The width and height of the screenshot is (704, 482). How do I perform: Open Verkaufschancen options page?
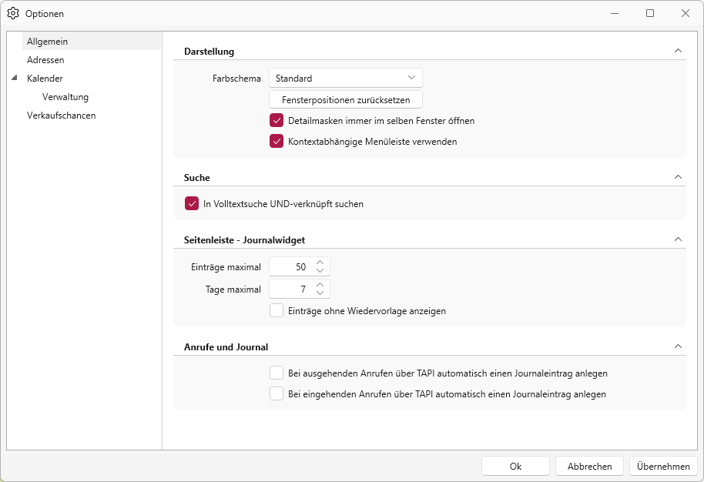61,115
